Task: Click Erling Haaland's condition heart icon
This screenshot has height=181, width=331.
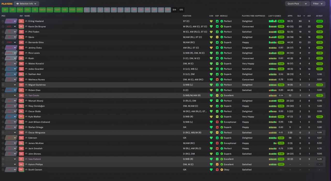Action: point(211,21)
